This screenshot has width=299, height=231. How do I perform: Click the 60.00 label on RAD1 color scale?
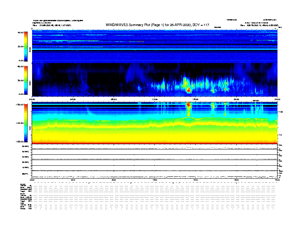[x=20, y=66]
